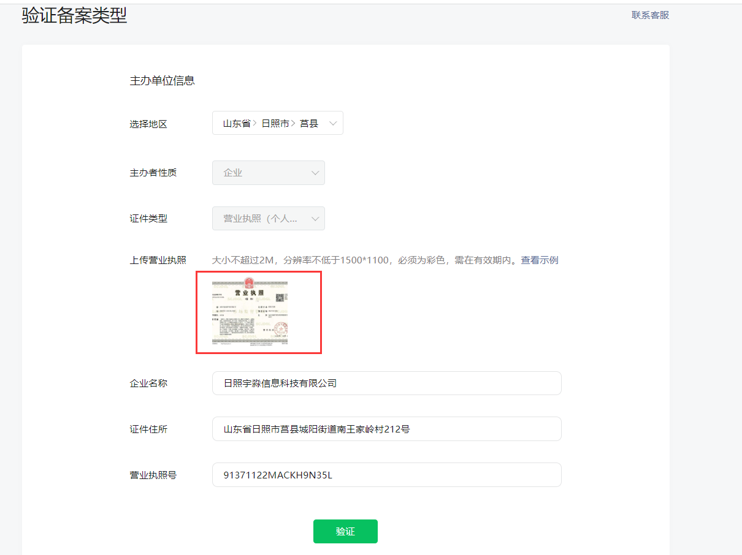Click into the 证件住所 address field
742x555 pixels.
(x=386, y=429)
